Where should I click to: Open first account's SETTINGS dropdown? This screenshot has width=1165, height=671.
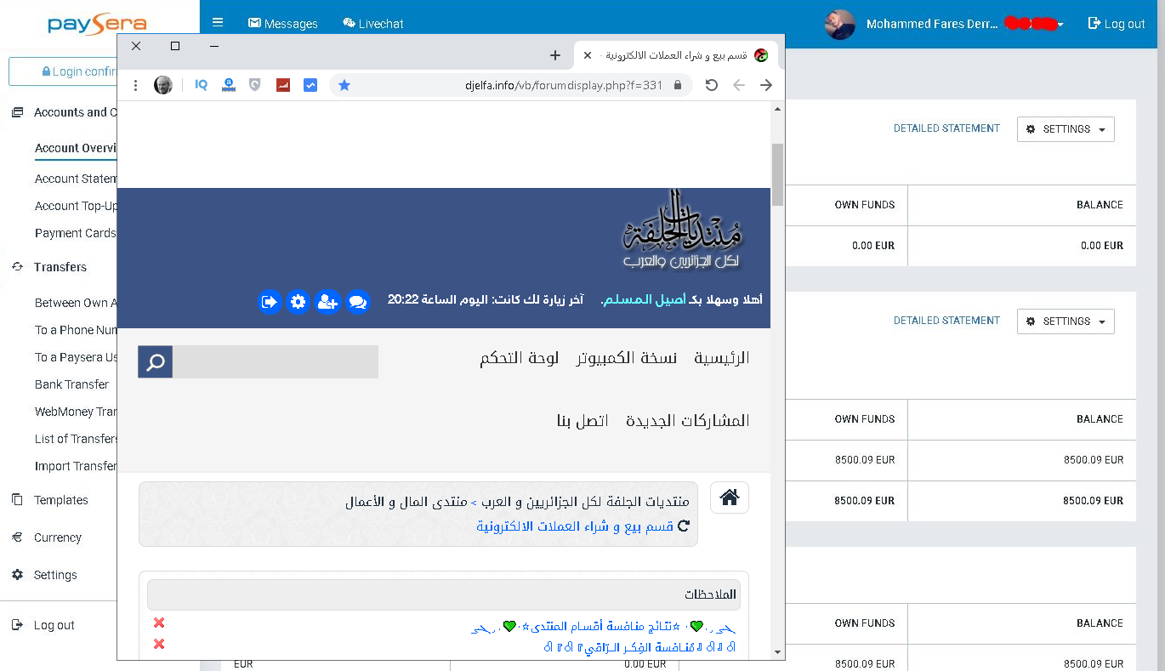click(x=1066, y=129)
